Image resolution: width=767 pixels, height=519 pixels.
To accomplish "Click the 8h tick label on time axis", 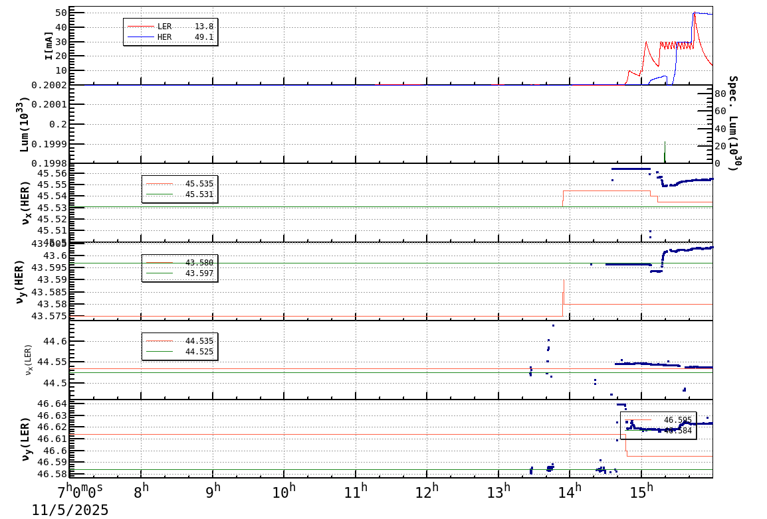I will tap(142, 492).
